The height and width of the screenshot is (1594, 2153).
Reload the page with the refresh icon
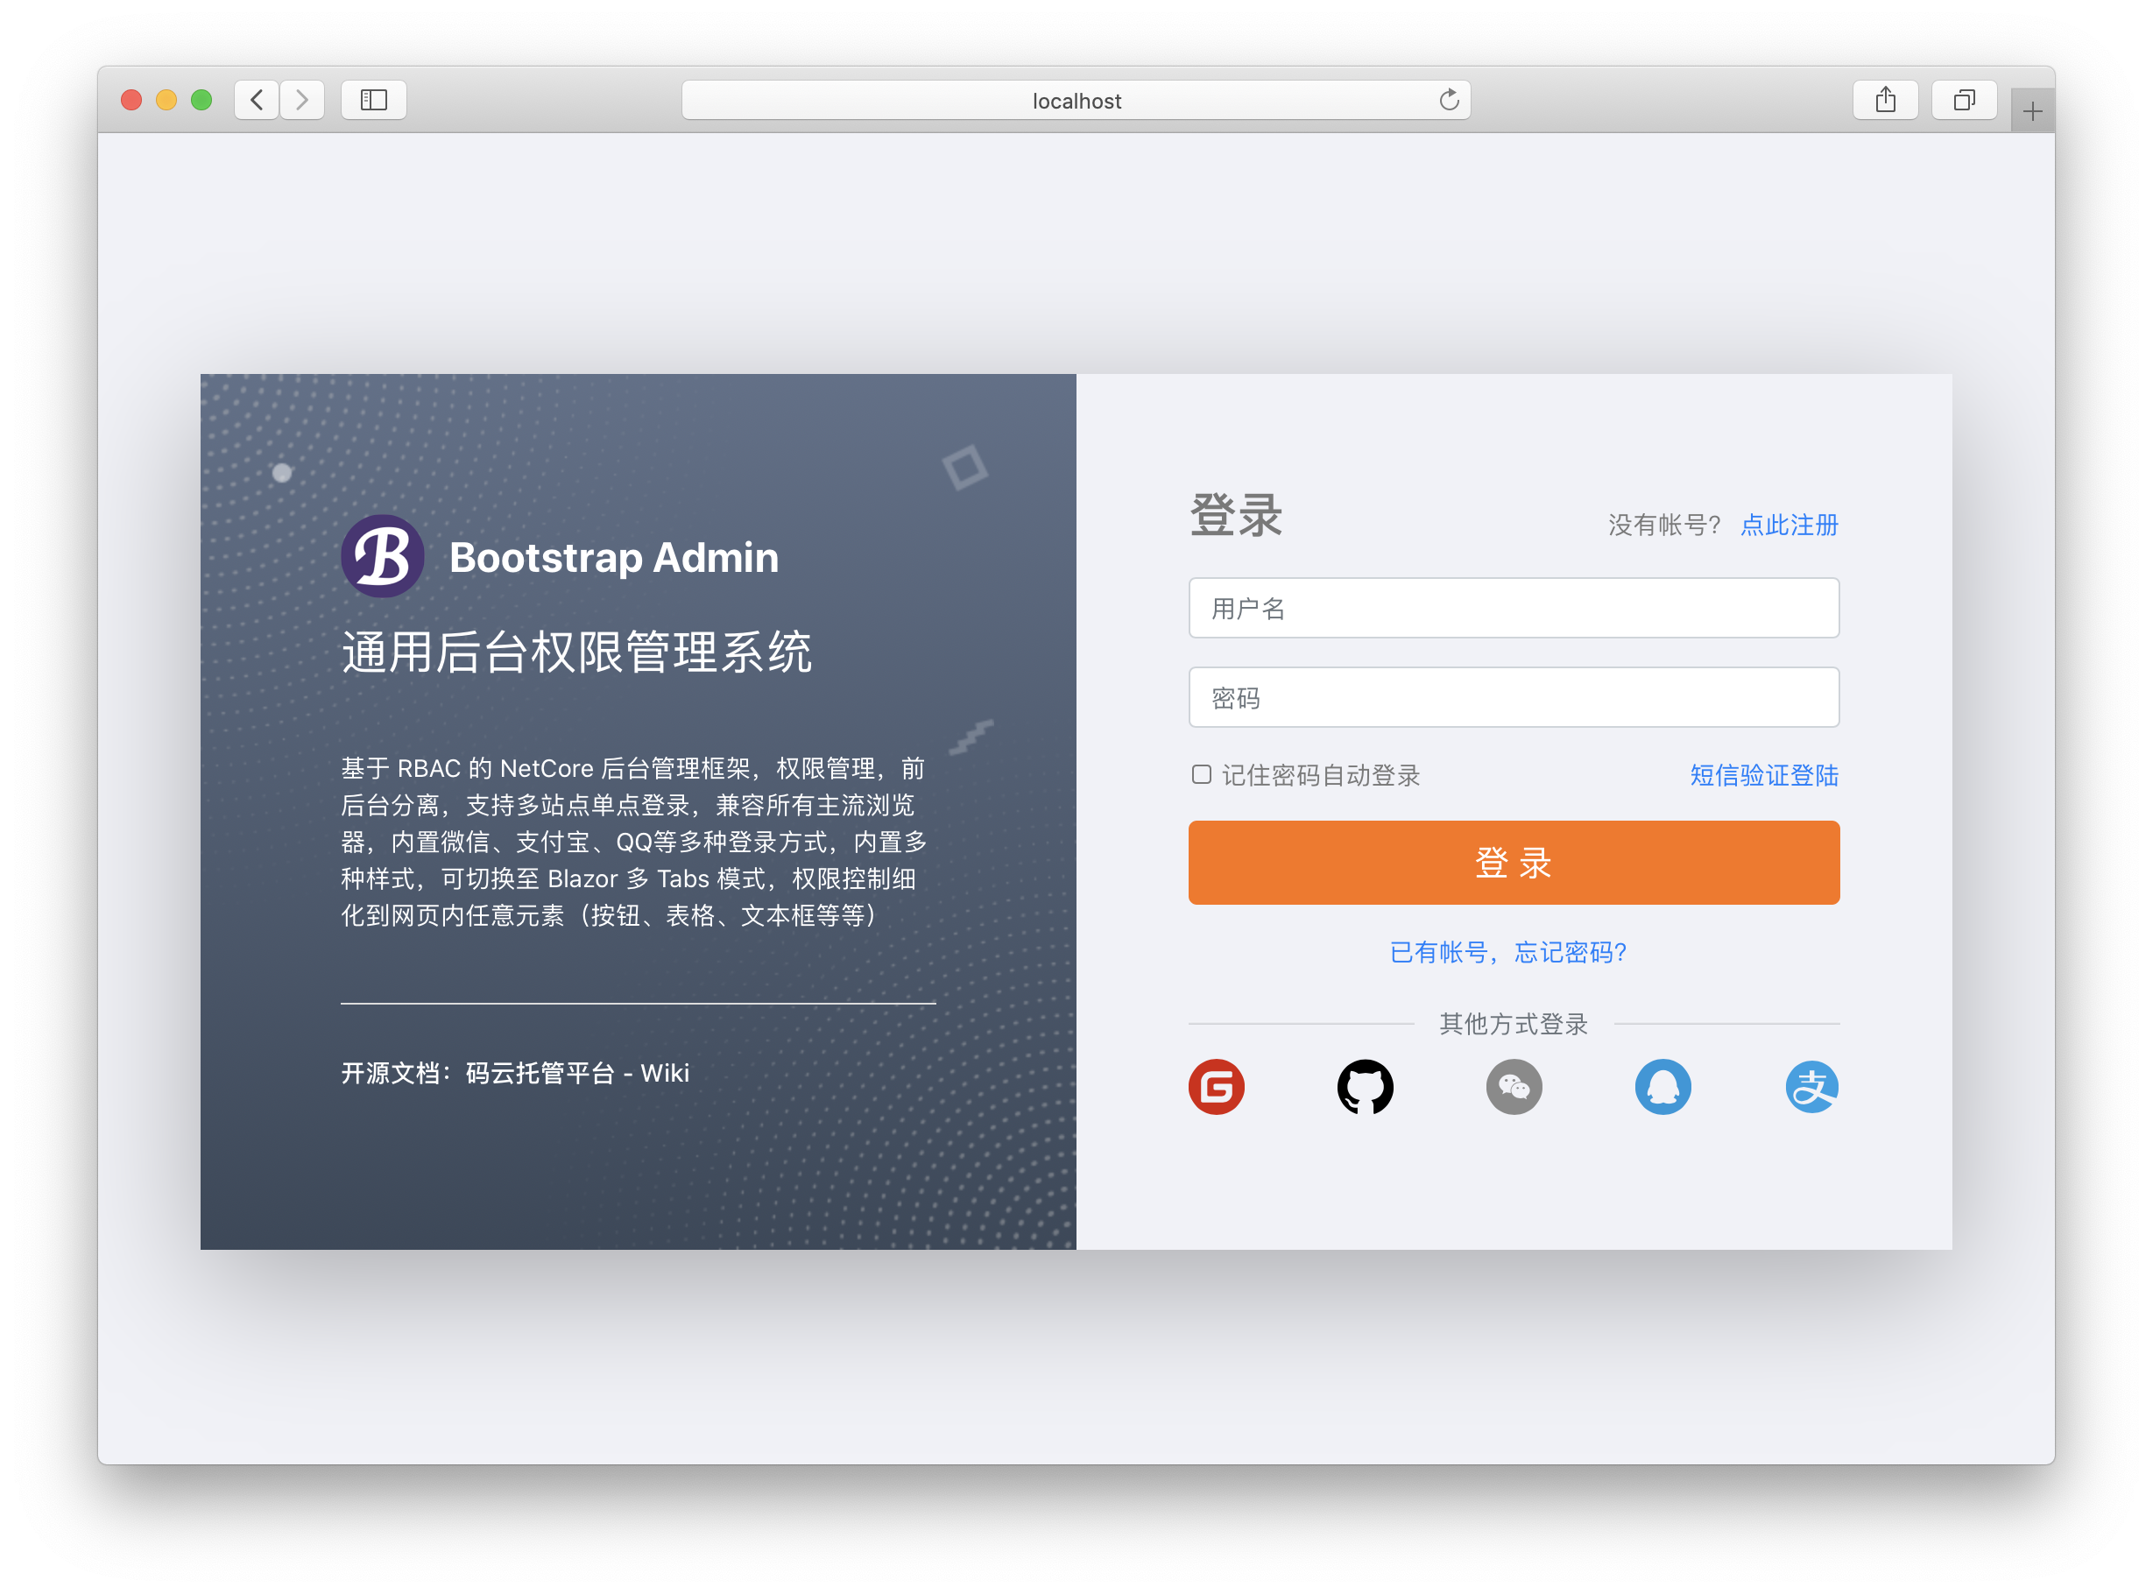pos(1449,99)
